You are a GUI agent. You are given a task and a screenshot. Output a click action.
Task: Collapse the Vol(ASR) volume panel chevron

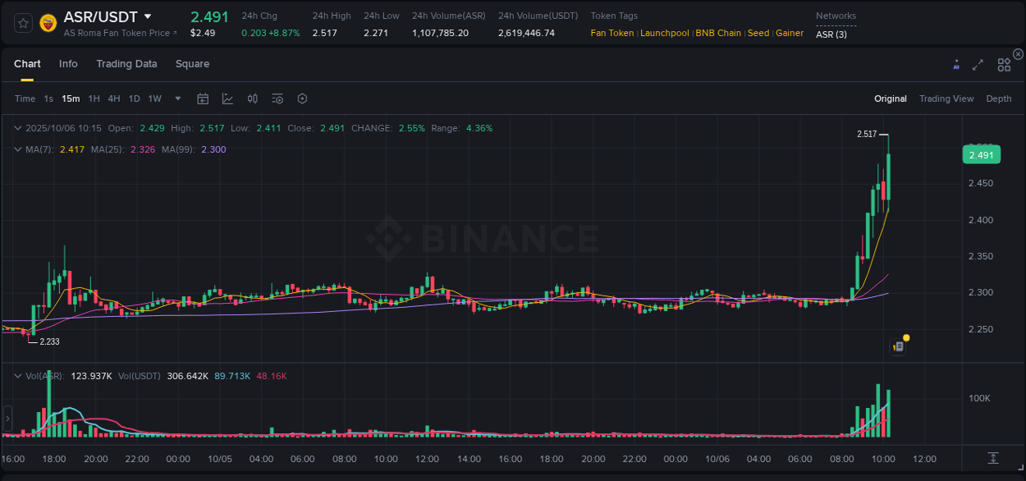tap(17, 375)
